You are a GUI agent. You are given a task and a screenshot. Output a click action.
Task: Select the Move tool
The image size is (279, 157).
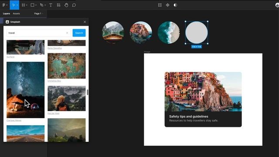(x=14, y=5)
